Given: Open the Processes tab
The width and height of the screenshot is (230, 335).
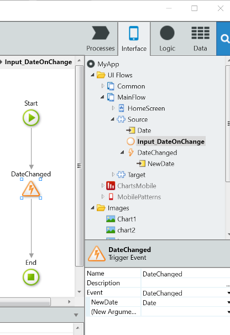Looking at the screenshot, I should (101, 39).
